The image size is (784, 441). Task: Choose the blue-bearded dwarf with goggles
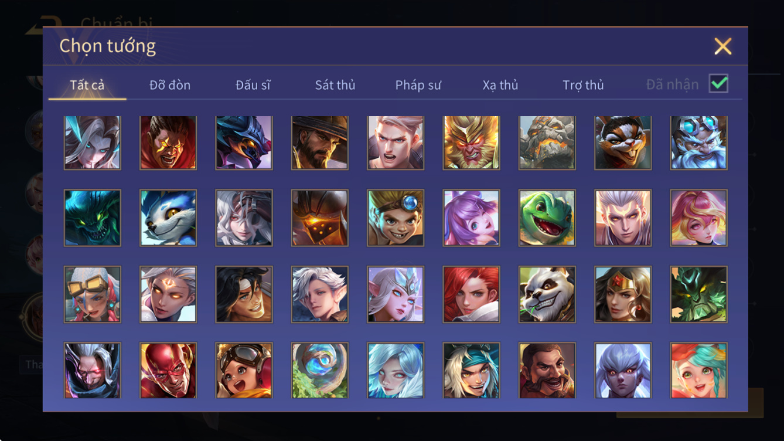click(x=699, y=143)
